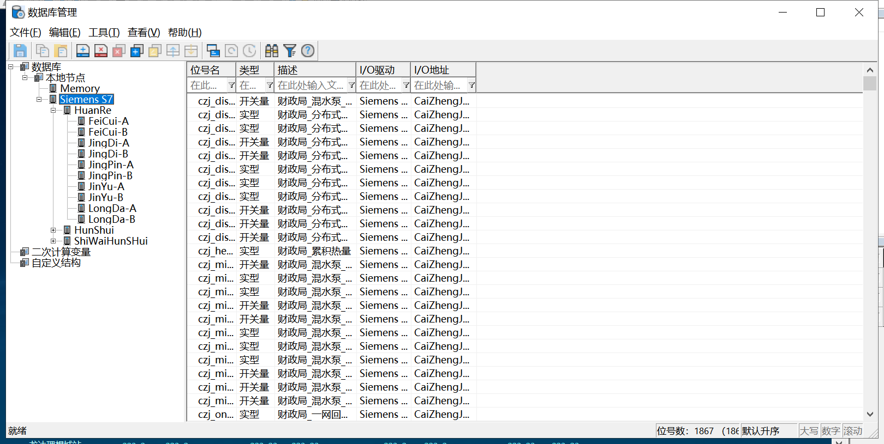The width and height of the screenshot is (884, 444).
Task: Click the scroll down arrow of table
Action: [870, 415]
